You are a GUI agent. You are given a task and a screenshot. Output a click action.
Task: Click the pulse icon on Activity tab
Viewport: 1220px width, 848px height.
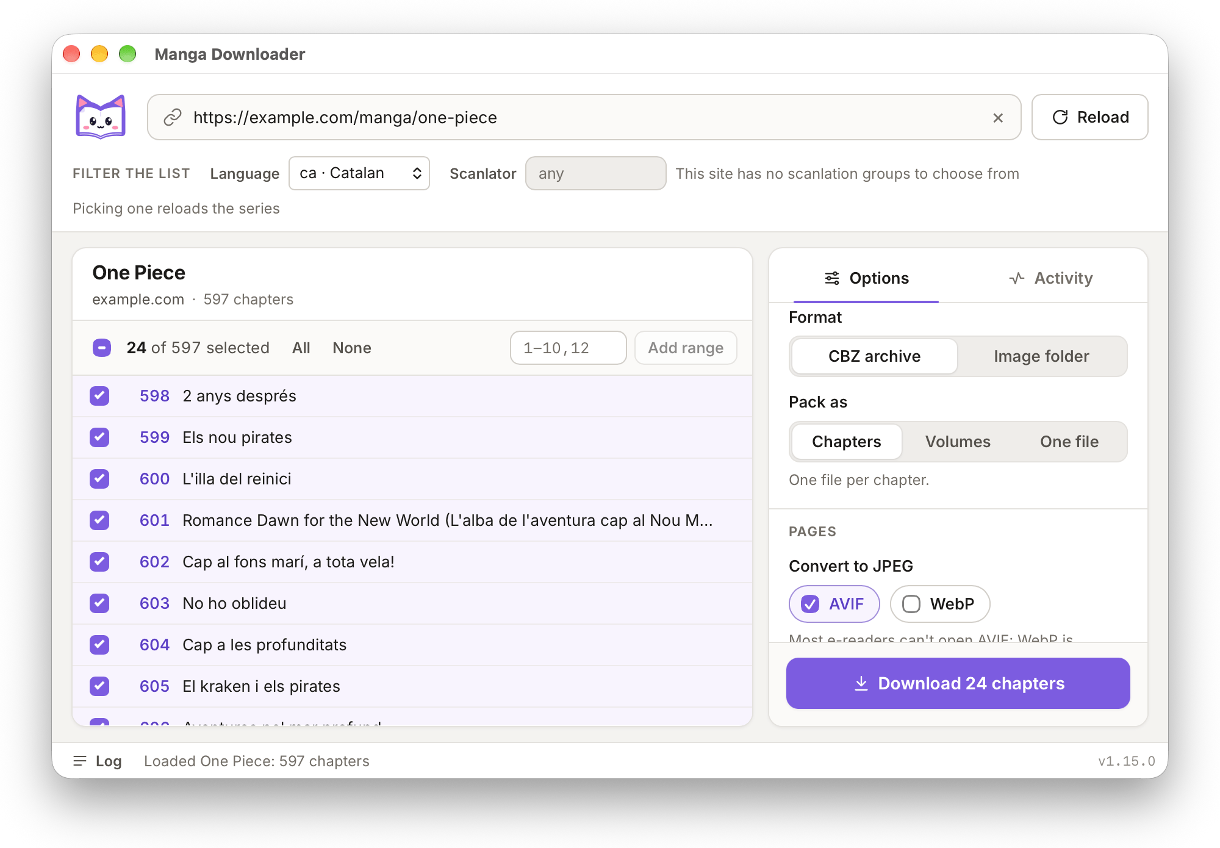pos(1017,278)
